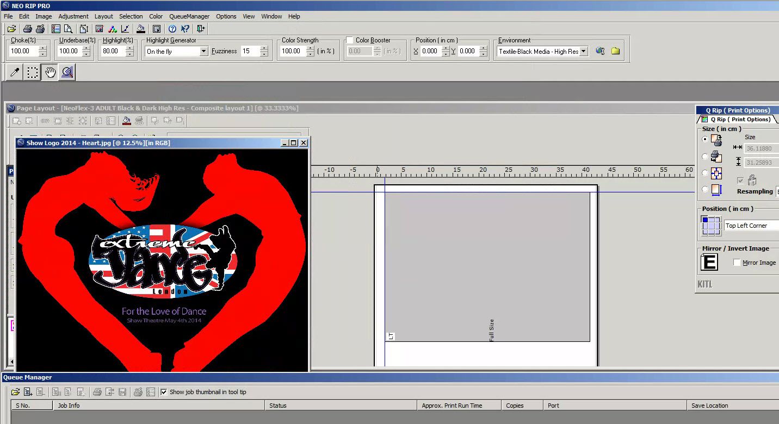Open the curves graph icon

click(x=125, y=29)
